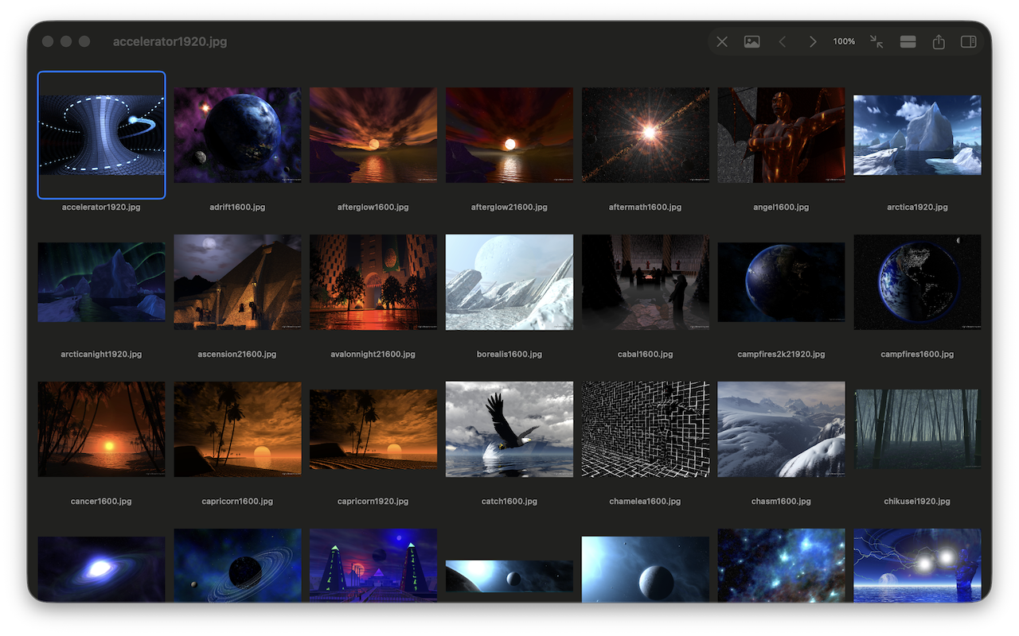Click the 100% zoom level indicator
The height and width of the screenshot is (636, 1019).
844,41
